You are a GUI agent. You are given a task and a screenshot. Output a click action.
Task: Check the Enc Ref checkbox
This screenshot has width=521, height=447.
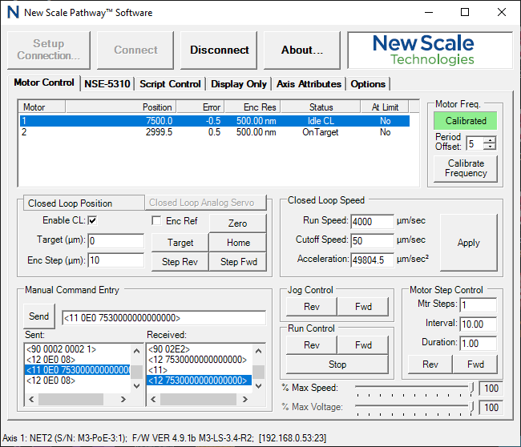[x=157, y=220]
